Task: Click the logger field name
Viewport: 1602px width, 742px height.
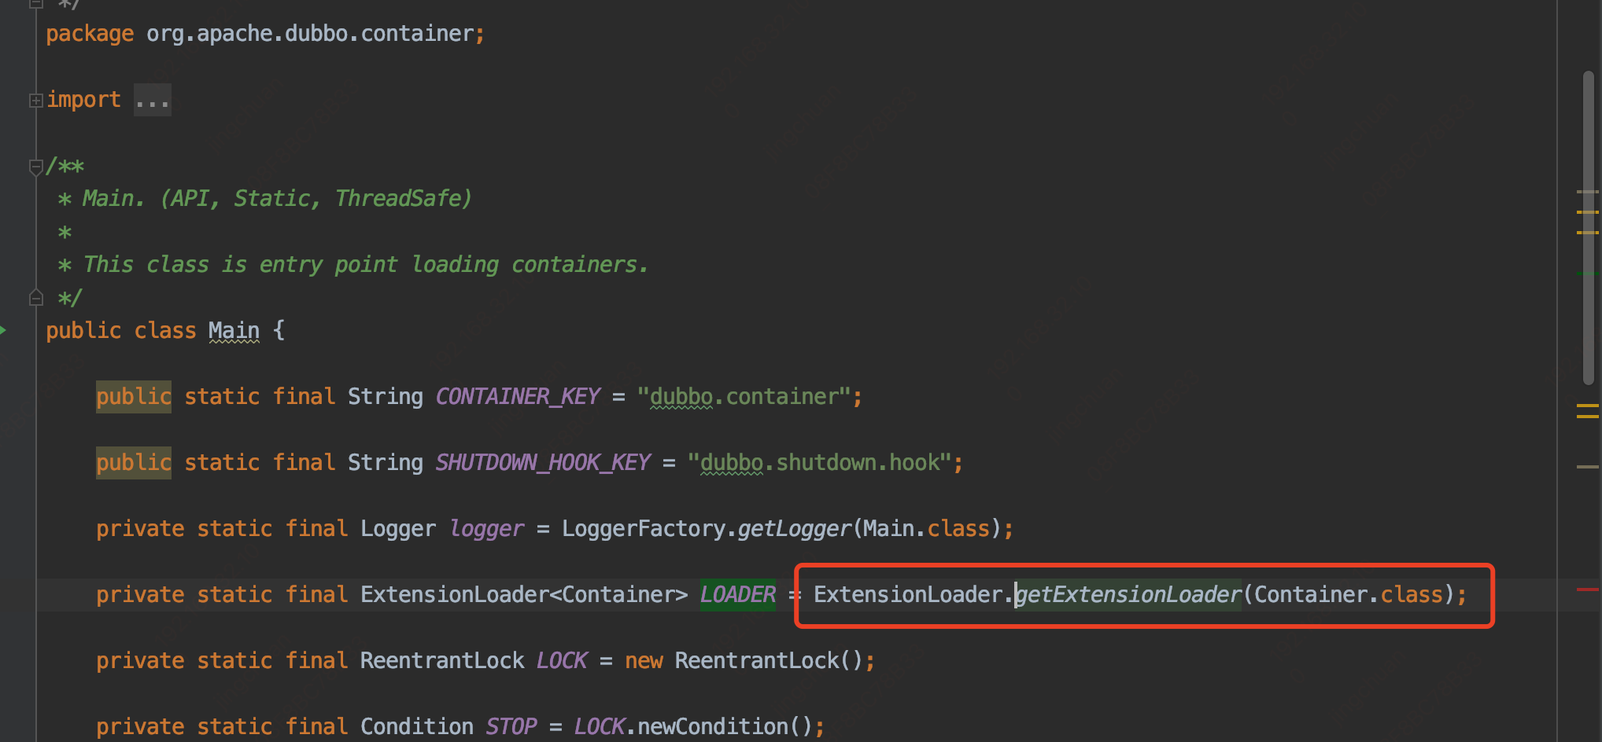Action: click(486, 528)
